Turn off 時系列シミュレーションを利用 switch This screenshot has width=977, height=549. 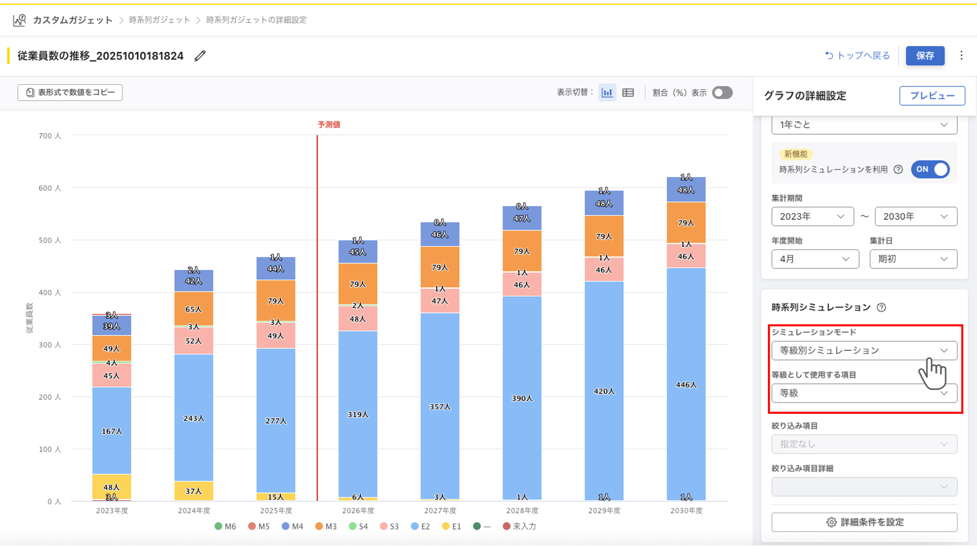(930, 169)
